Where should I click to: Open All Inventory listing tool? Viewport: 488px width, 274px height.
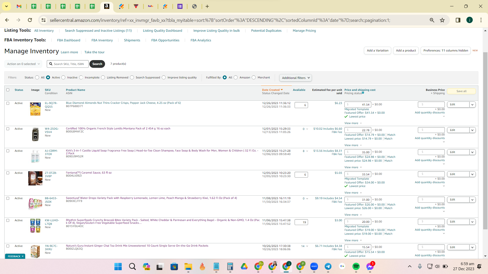tap(44, 31)
